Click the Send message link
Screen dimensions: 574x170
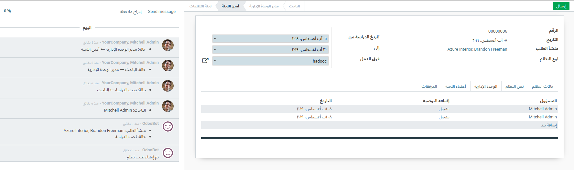click(162, 12)
